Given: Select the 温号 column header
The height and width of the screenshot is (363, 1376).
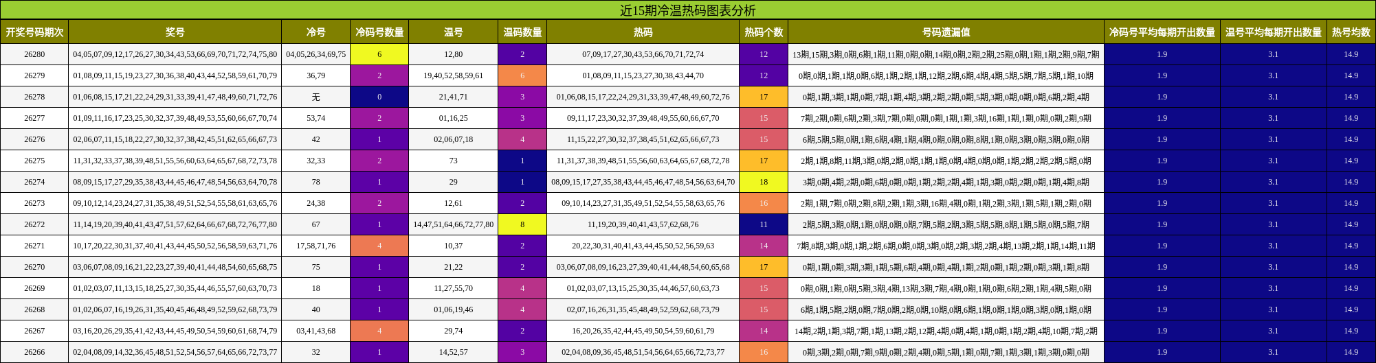Looking at the screenshot, I should [x=454, y=32].
